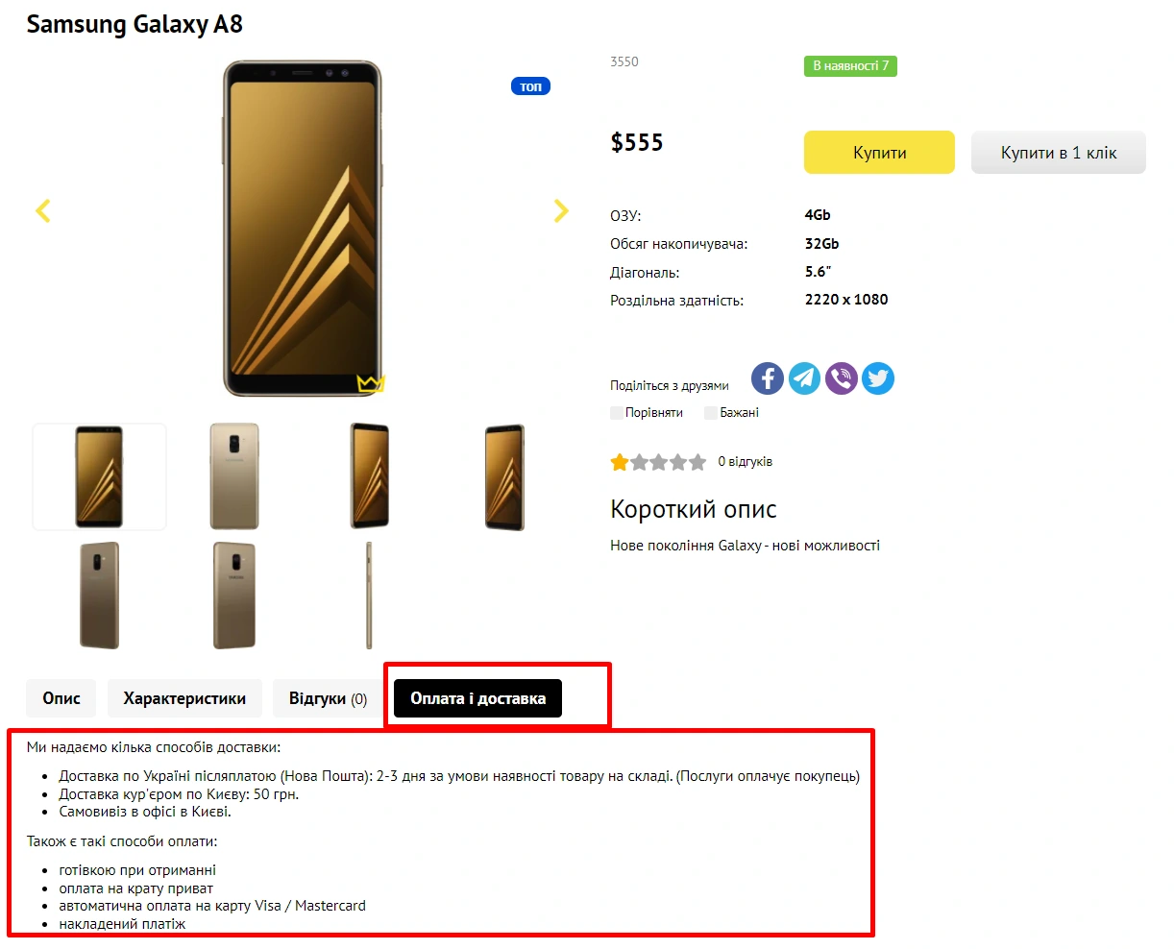Click the fifth rating star
This screenshot has width=1174, height=949.
697,463
